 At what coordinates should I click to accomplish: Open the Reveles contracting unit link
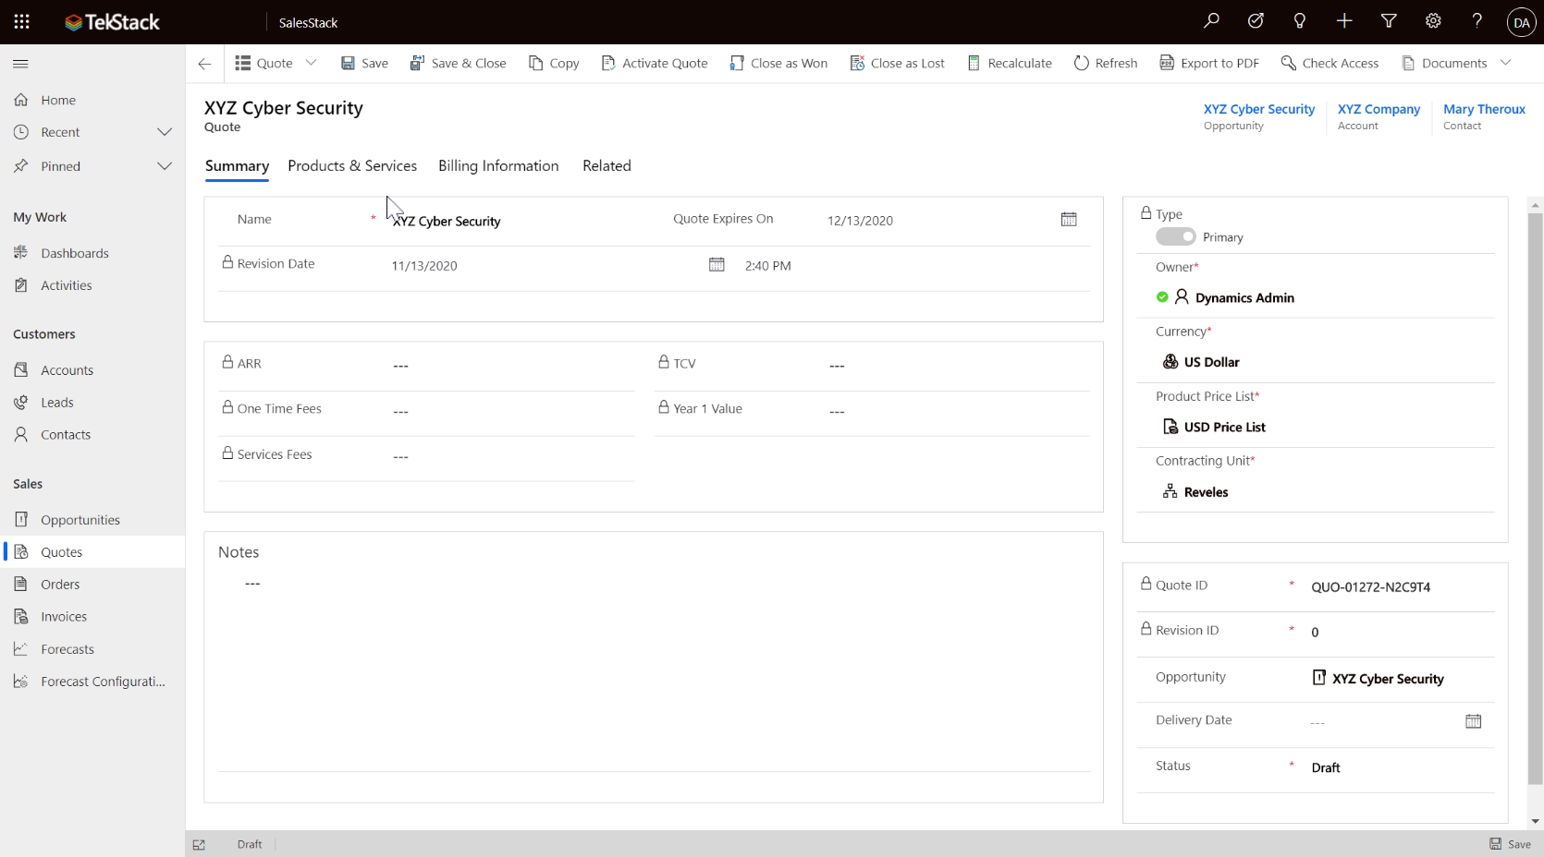click(1206, 492)
